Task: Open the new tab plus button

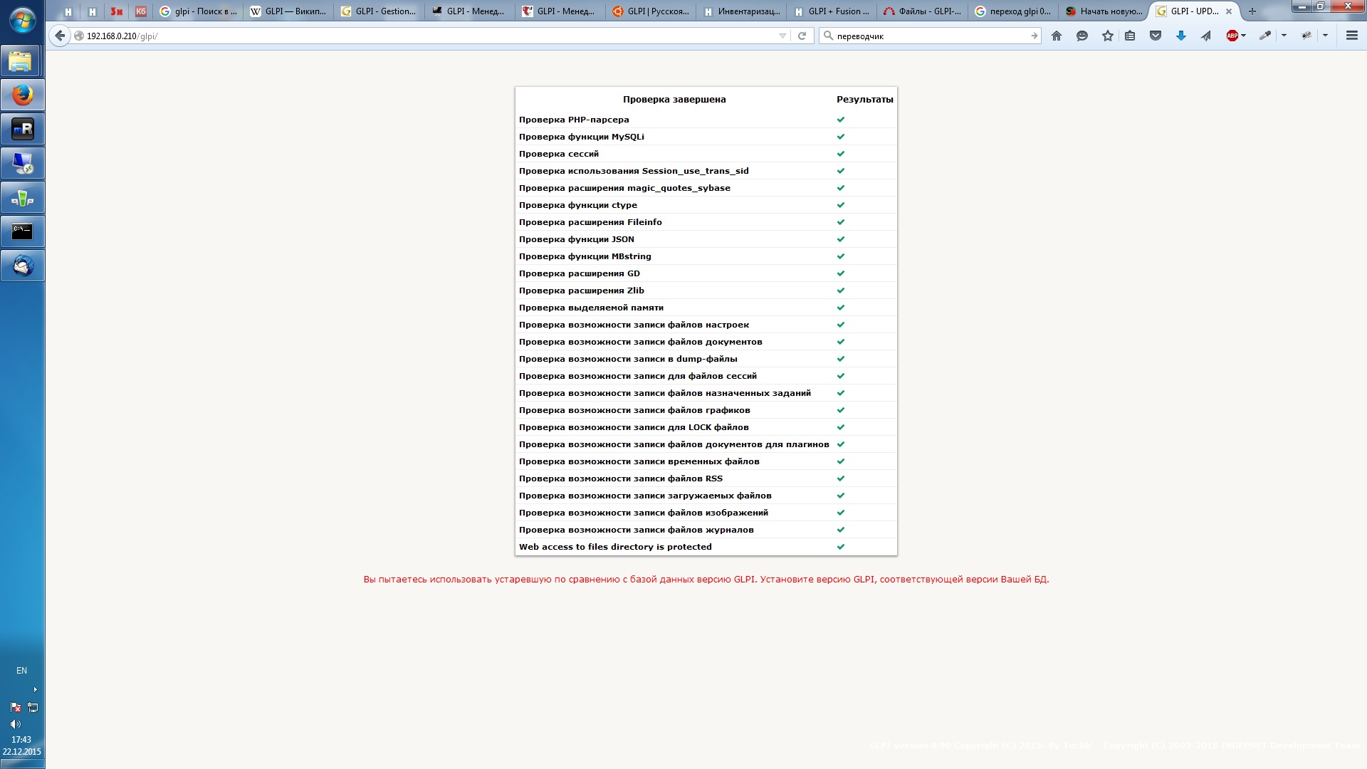Action: coord(1252,11)
